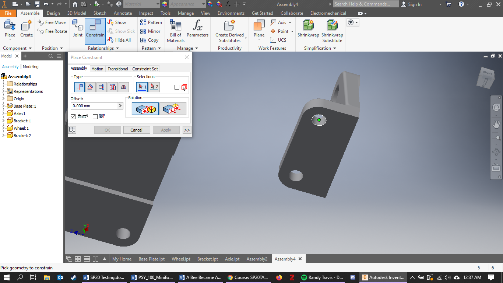Choose the Angle constraint type
Screen dimensions: 503x283
tap(91, 87)
